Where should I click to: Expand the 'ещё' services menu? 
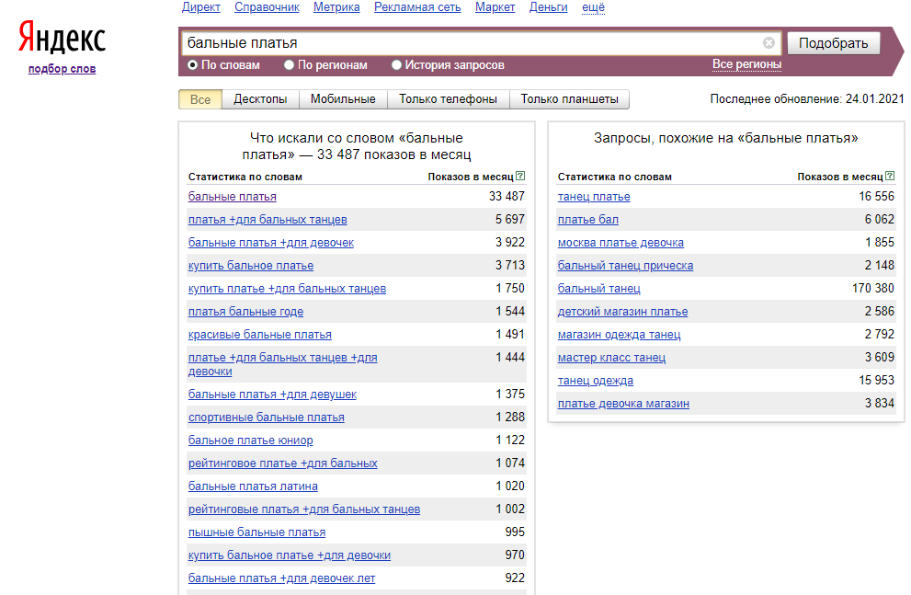click(593, 7)
